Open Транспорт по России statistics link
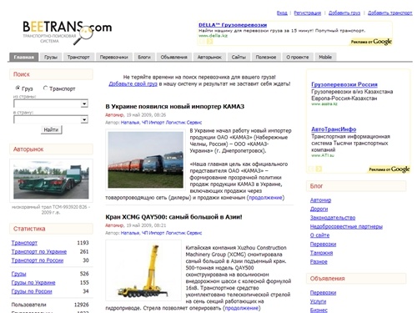This screenshot has height=313, width=417. coord(38,260)
